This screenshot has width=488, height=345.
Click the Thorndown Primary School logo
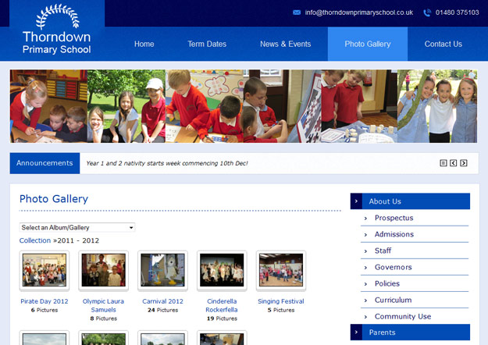pos(57,30)
